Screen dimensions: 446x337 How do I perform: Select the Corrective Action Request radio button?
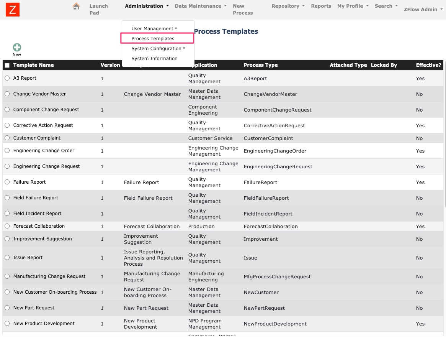tap(7, 125)
